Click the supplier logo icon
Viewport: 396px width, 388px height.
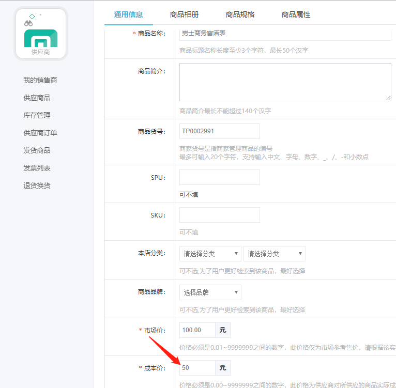[x=41, y=34]
